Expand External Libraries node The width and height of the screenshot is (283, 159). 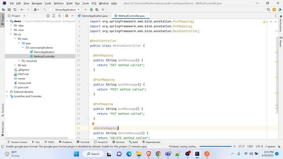(7, 92)
